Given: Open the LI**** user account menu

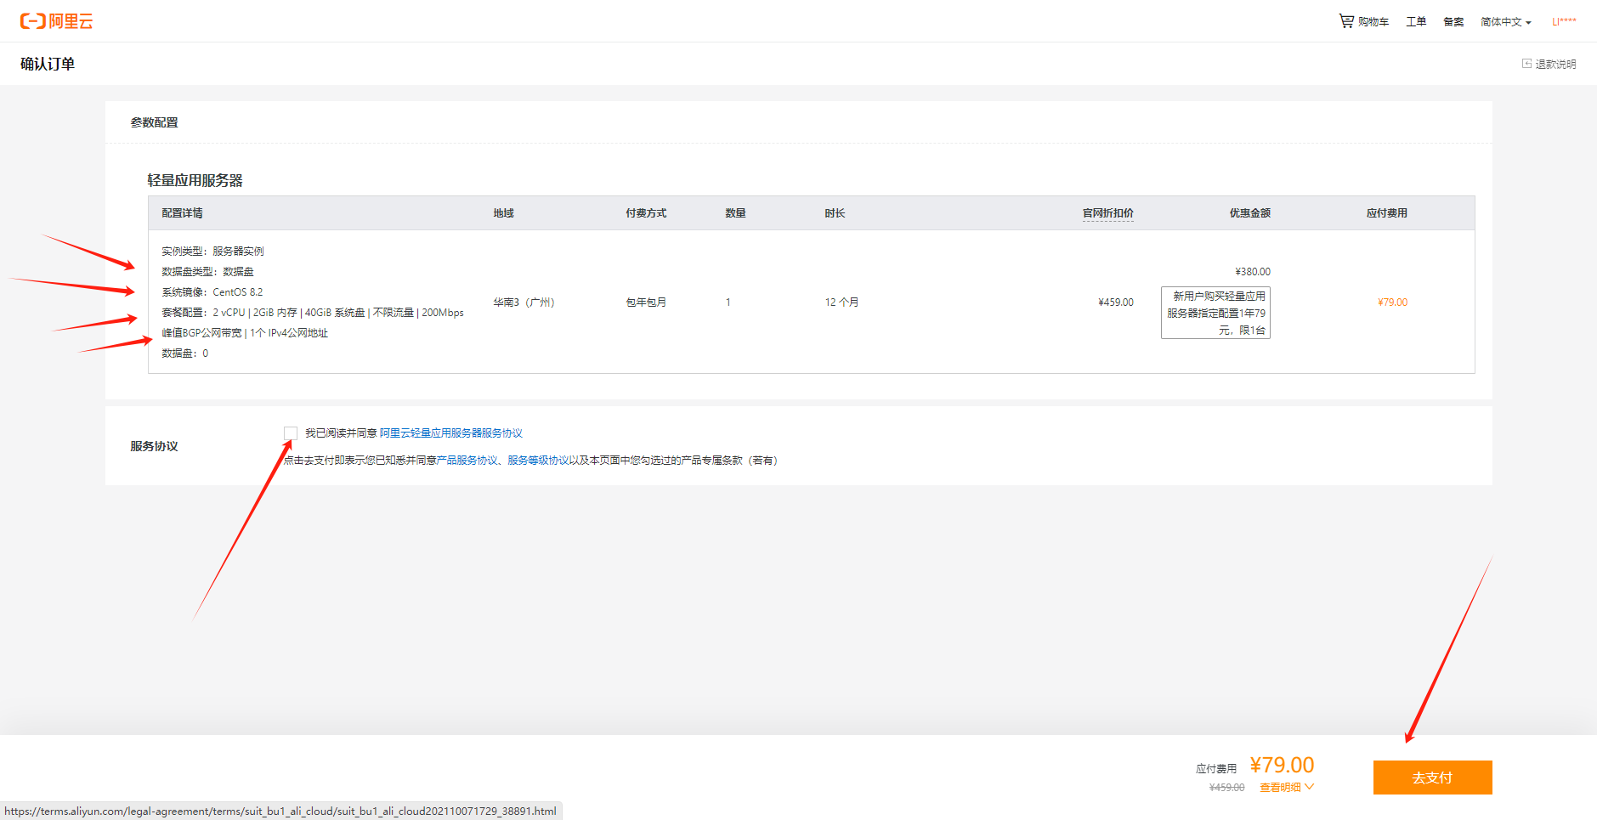Looking at the screenshot, I should click(x=1564, y=22).
